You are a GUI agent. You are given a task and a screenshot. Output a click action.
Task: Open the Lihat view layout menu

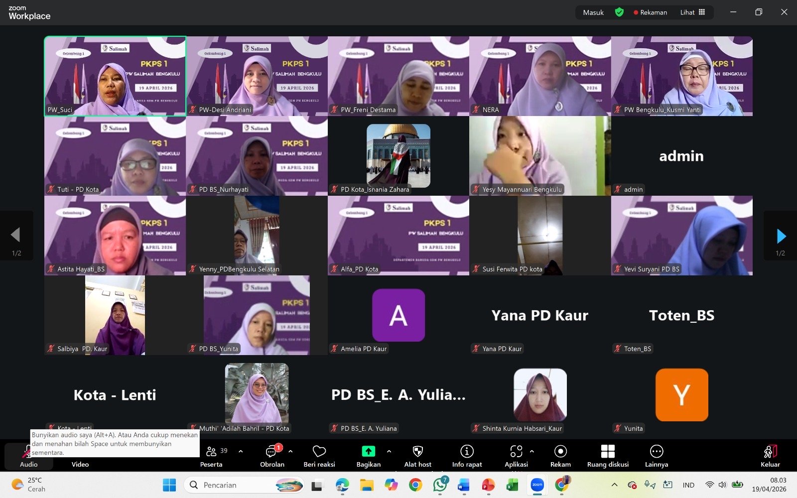click(x=692, y=12)
